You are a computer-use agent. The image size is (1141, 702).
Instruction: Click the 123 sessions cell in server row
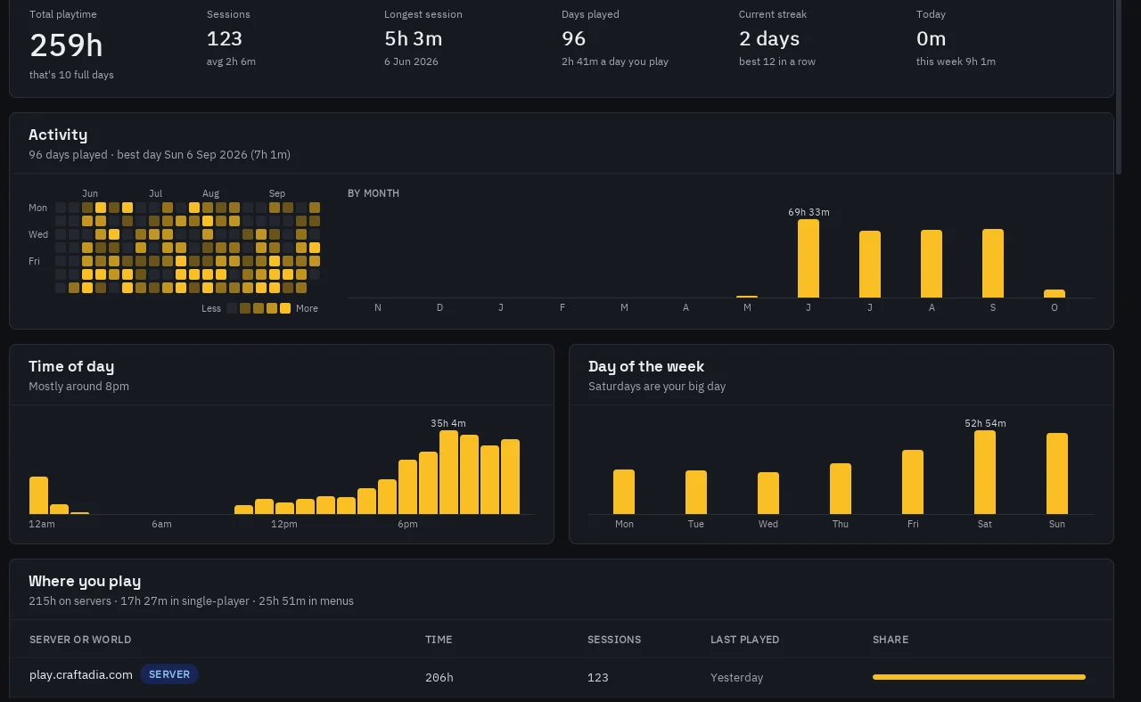(598, 677)
